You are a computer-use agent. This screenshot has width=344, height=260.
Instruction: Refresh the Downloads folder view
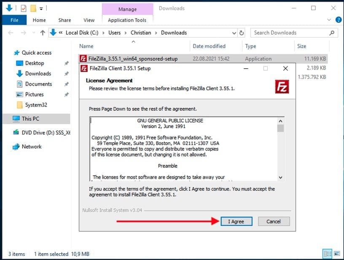[x=241, y=32]
